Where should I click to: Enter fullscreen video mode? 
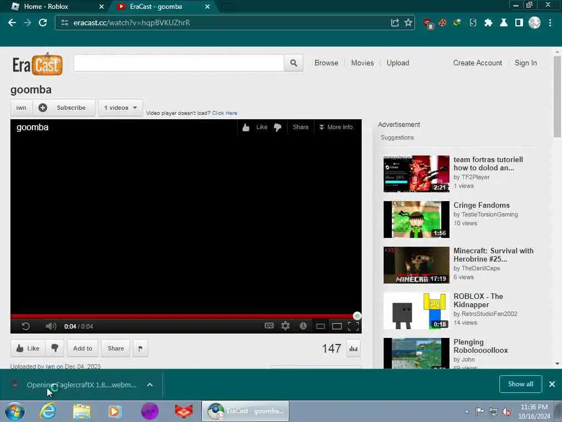pyautogui.click(x=353, y=326)
